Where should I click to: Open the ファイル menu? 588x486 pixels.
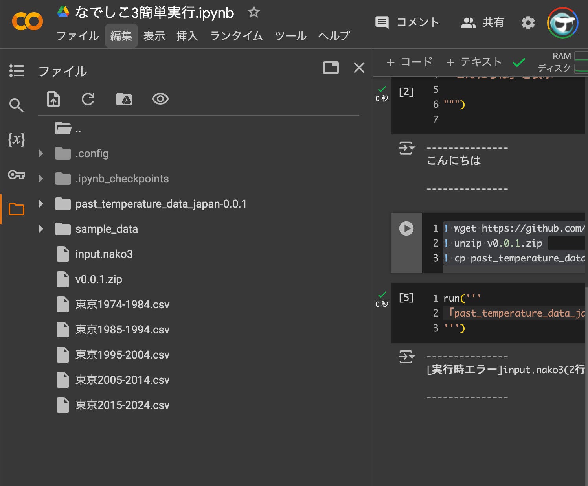pos(78,36)
